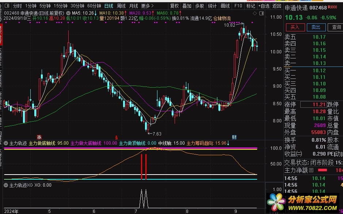
Task: Select the 60分钟 period tab
Action: point(94,6)
